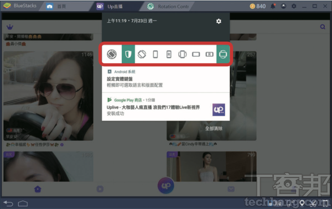Open the messages envelope icon

tap(231, 189)
